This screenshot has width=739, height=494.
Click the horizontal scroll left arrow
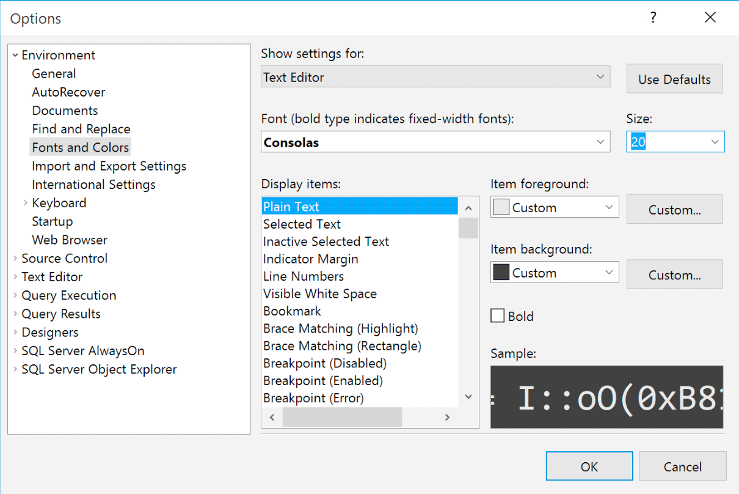272,417
